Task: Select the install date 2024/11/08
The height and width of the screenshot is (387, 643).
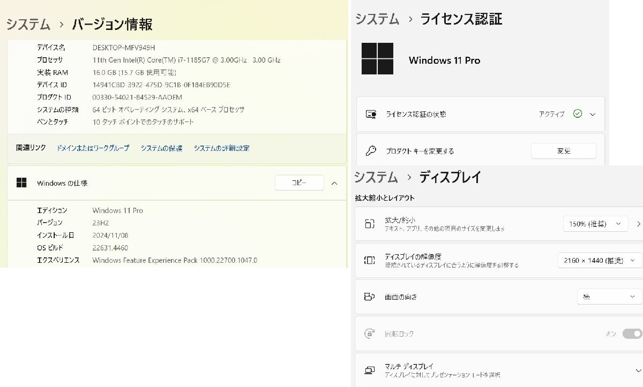Action: (x=110, y=236)
